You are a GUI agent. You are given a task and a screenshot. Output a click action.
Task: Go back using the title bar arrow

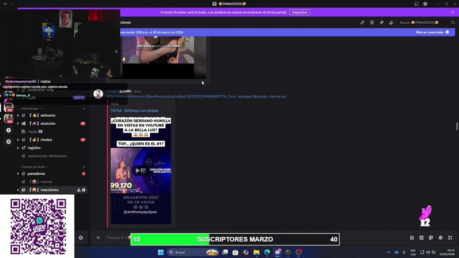coord(5,4)
